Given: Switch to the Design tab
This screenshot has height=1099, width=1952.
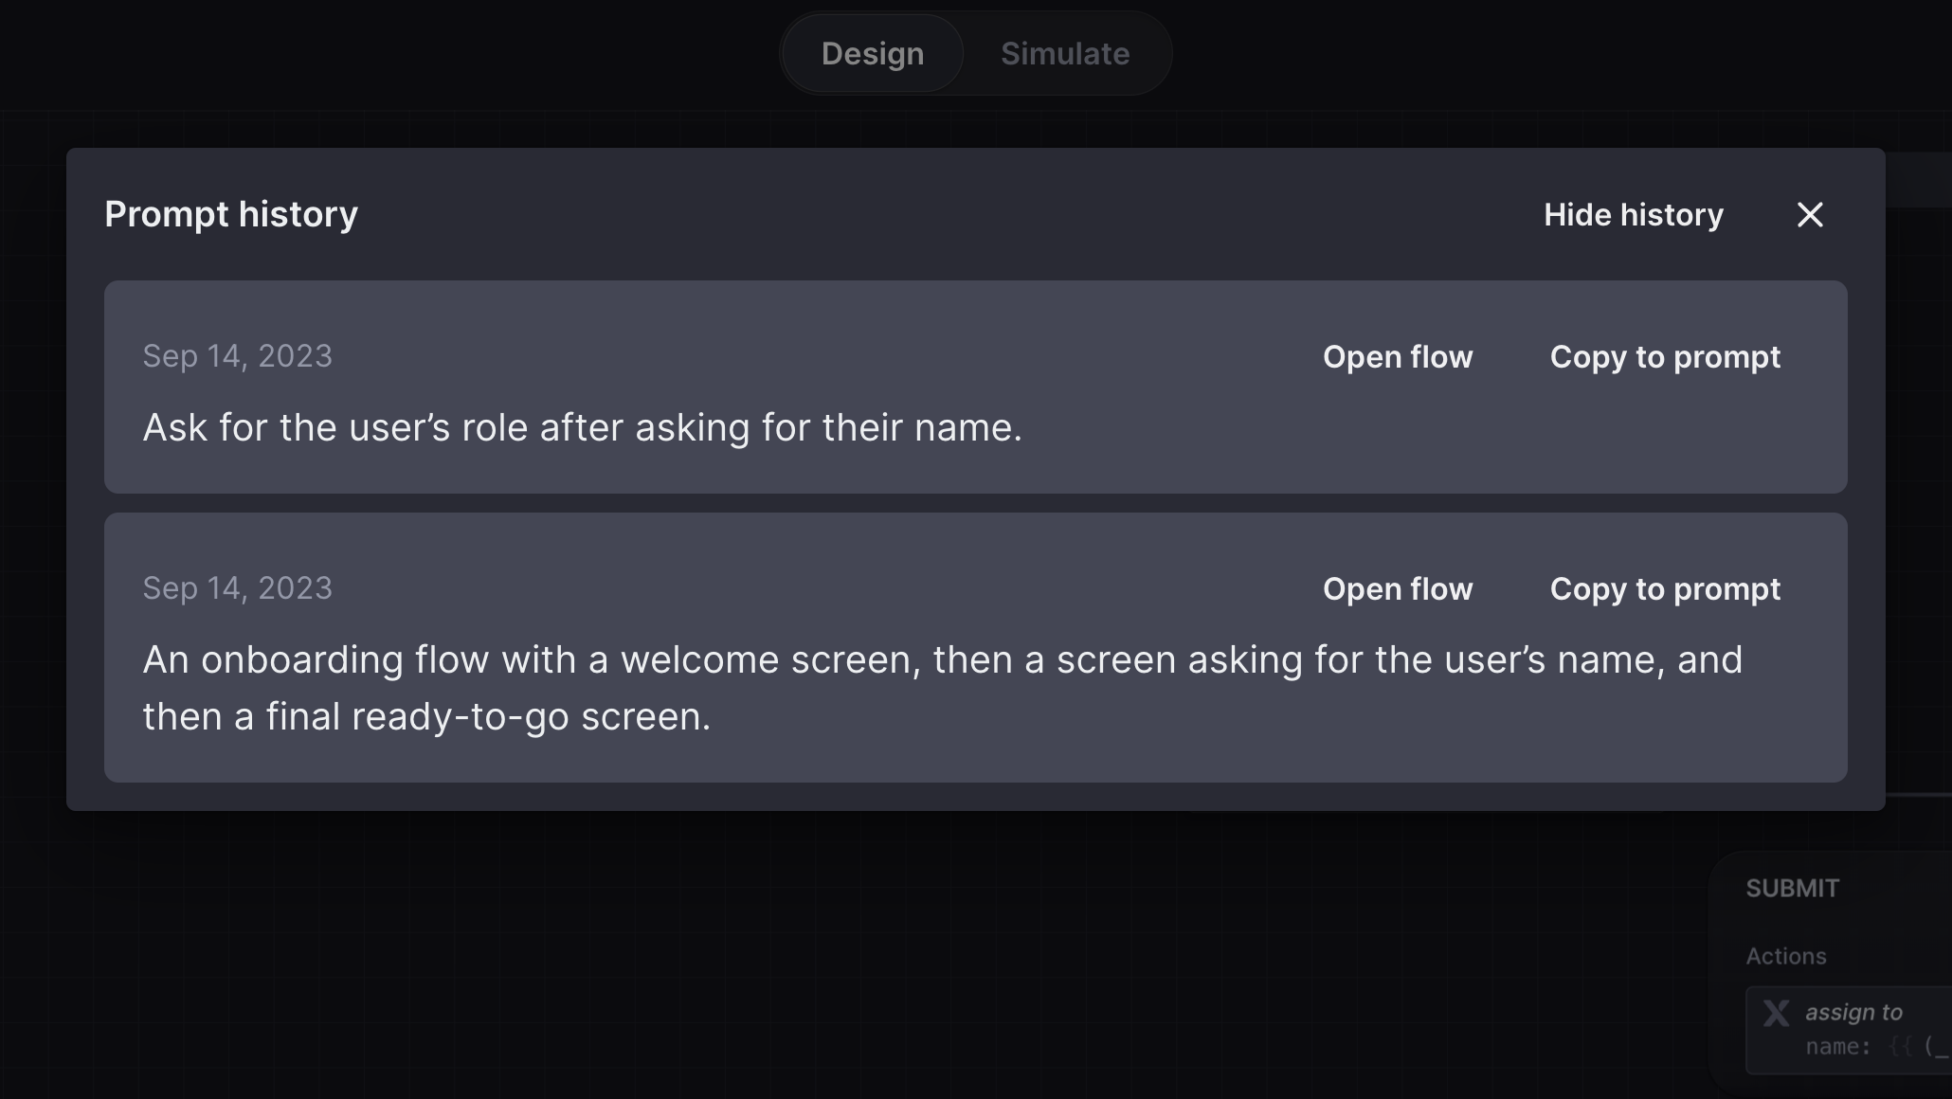Looking at the screenshot, I should pyautogui.click(x=872, y=54).
